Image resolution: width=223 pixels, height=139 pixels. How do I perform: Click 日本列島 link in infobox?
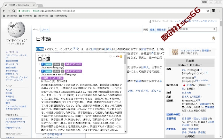point(186,93)
